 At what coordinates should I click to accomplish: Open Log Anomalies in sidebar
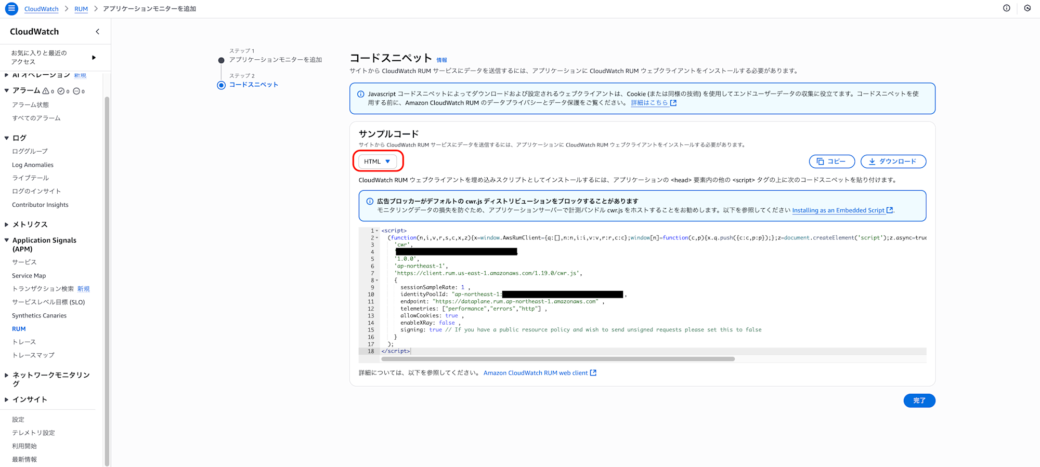coord(33,165)
